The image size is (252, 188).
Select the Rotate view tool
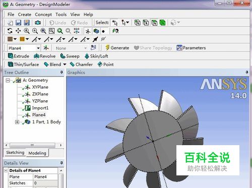point(10,31)
